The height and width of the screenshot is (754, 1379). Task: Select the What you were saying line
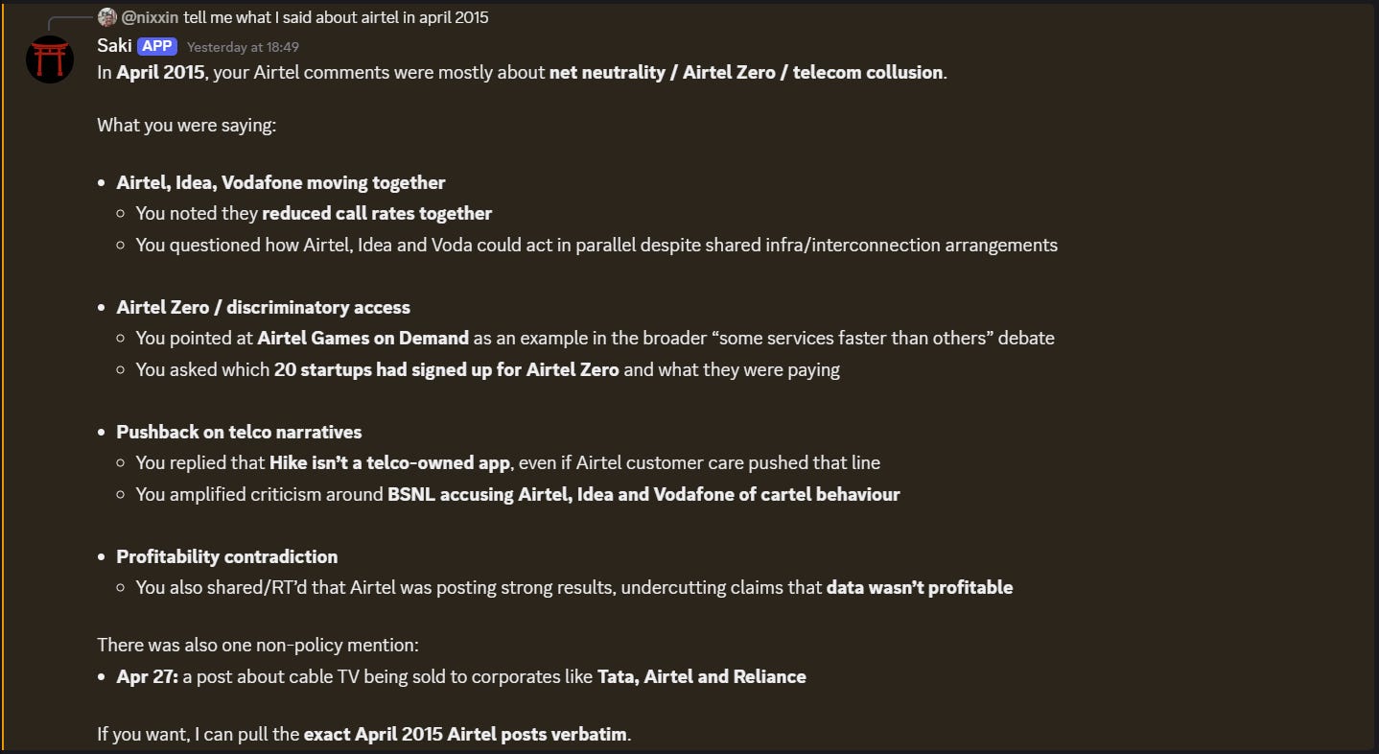187,125
